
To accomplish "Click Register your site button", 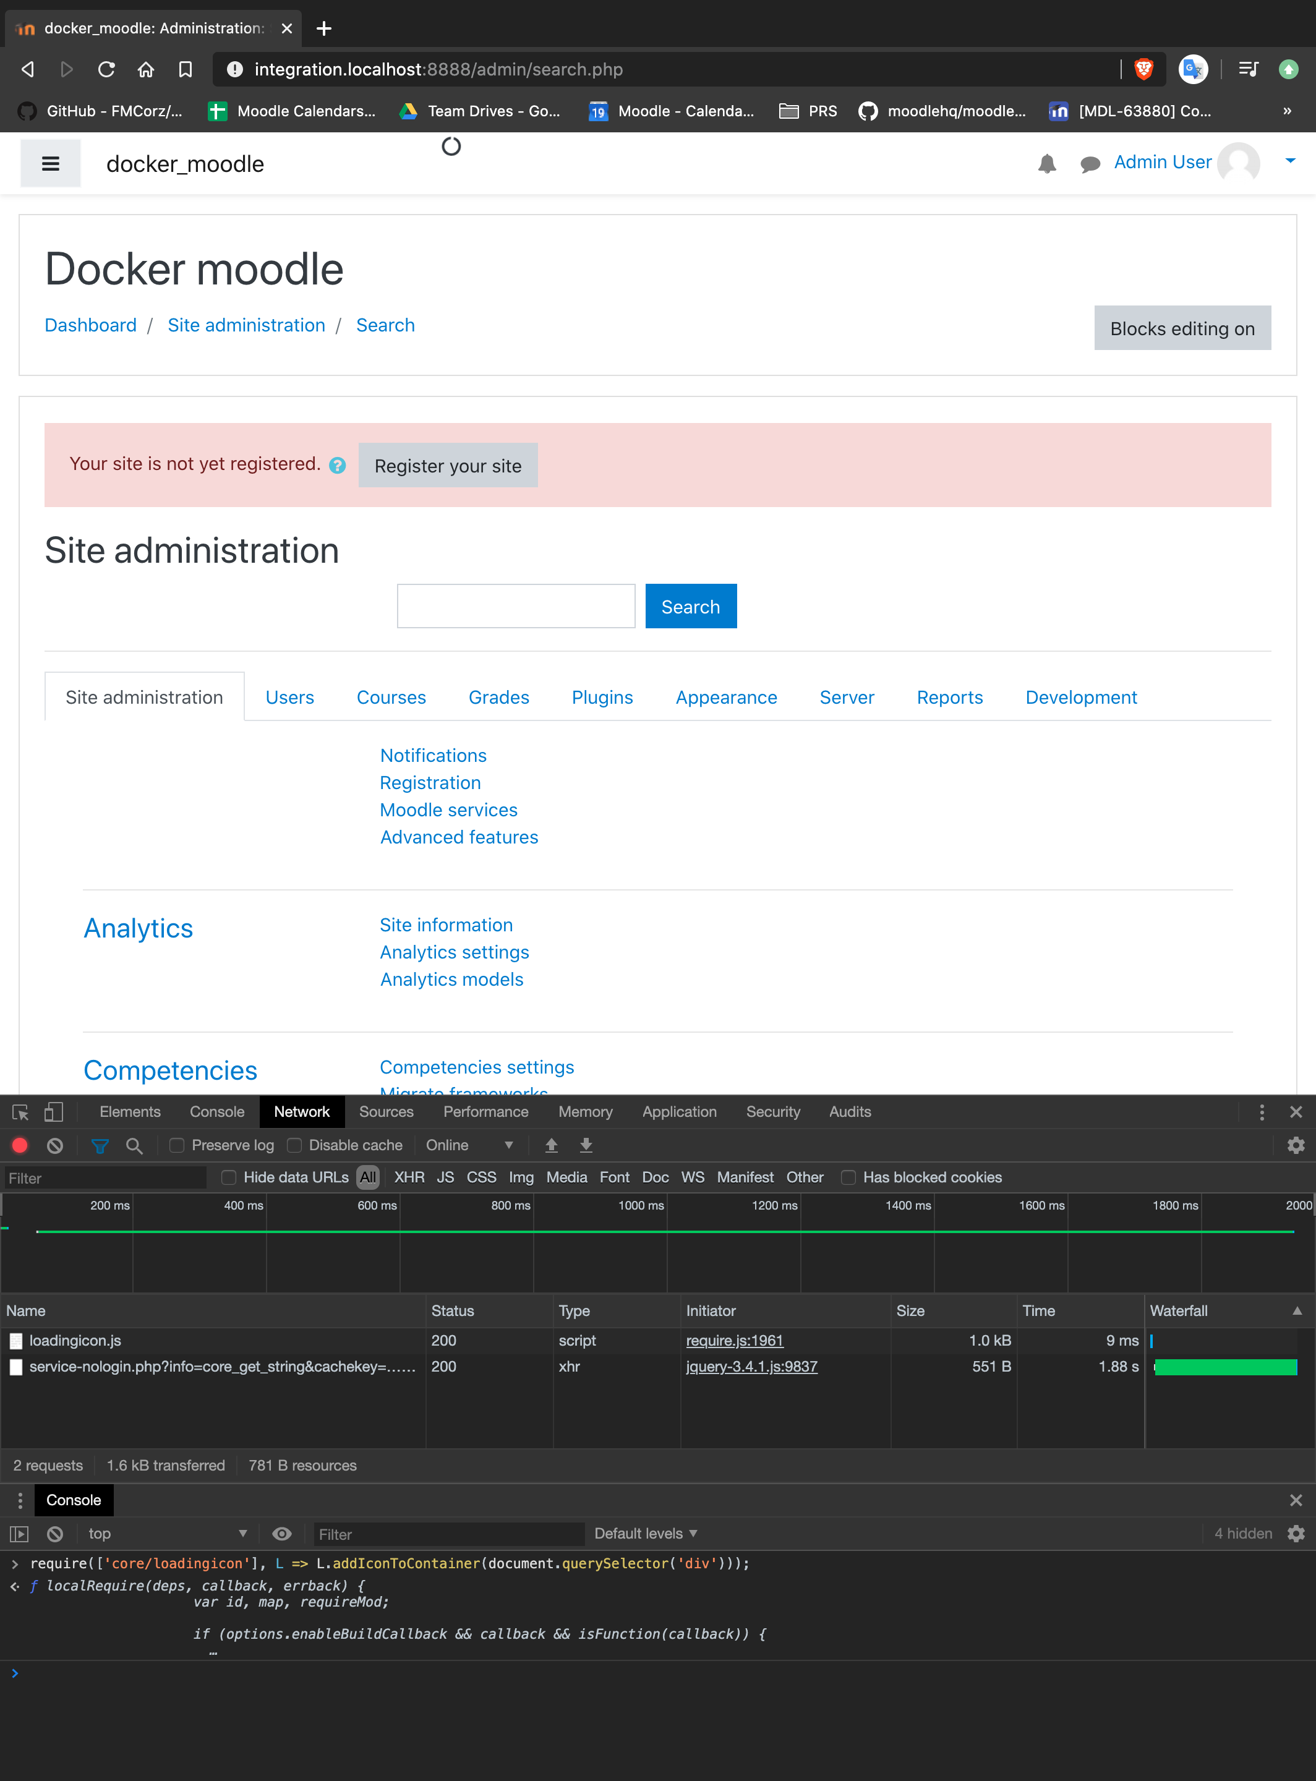I will [448, 465].
